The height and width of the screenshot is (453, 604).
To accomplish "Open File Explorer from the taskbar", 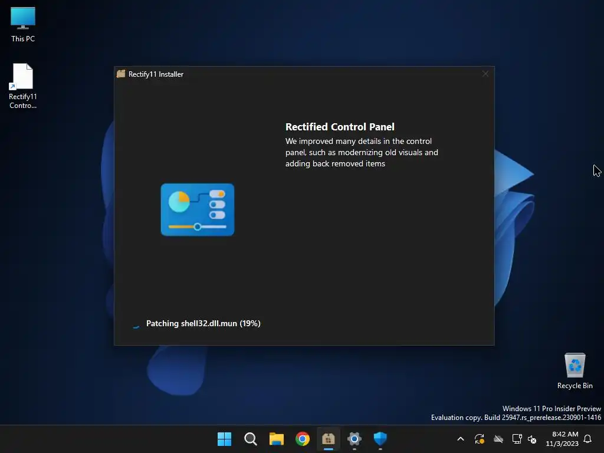I will (x=276, y=439).
